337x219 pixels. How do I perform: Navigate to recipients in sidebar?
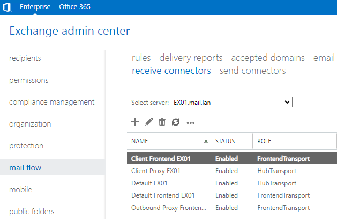point(25,58)
